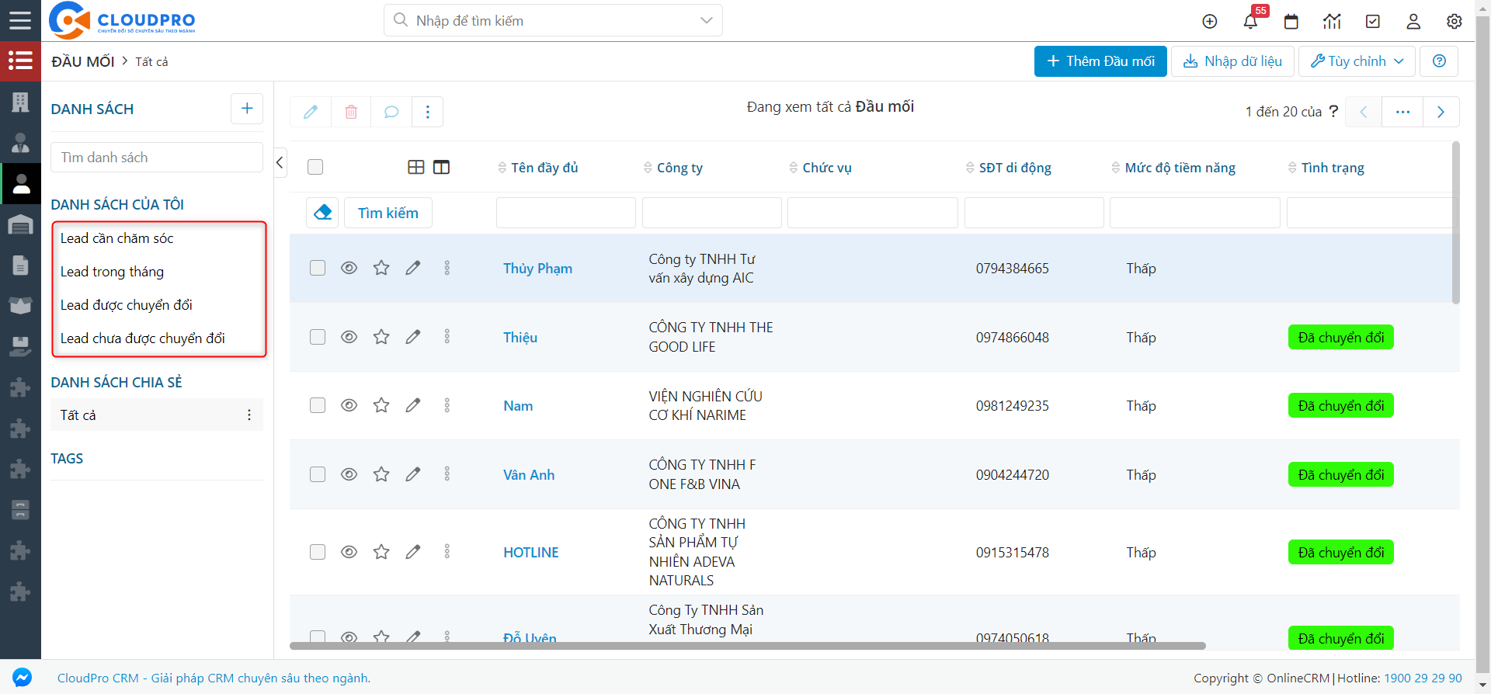Click ĐẦU MỐI breadcrumb
Image resolution: width=1491 pixels, height=694 pixels.
(x=83, y=61)
